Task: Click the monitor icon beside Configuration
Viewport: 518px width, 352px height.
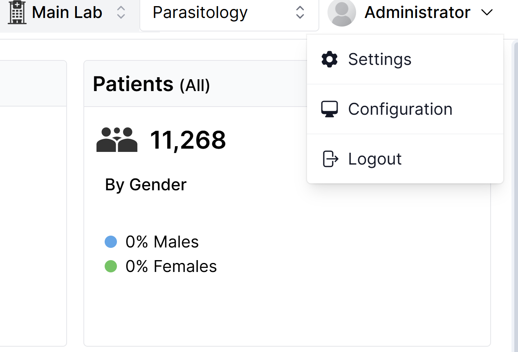Action: click(x=330, y=109)
